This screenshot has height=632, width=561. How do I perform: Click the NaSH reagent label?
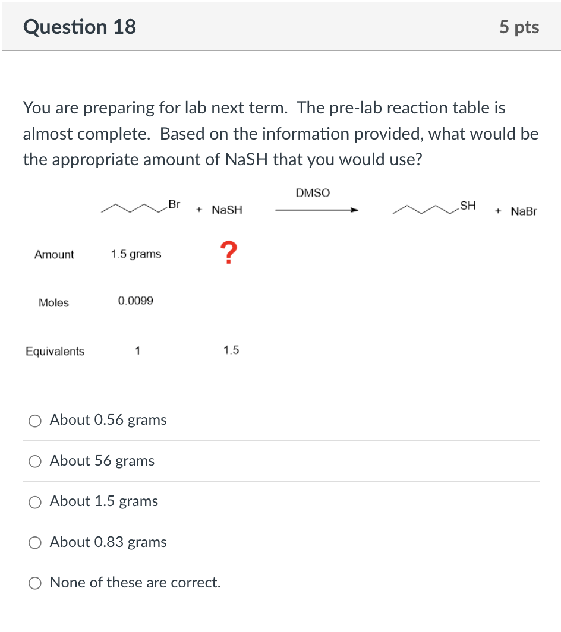226,210
